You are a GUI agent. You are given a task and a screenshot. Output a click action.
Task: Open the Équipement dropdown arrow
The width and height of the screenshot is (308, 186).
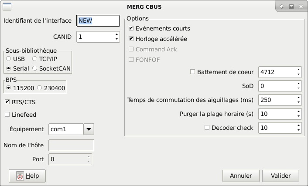point(89,129)
